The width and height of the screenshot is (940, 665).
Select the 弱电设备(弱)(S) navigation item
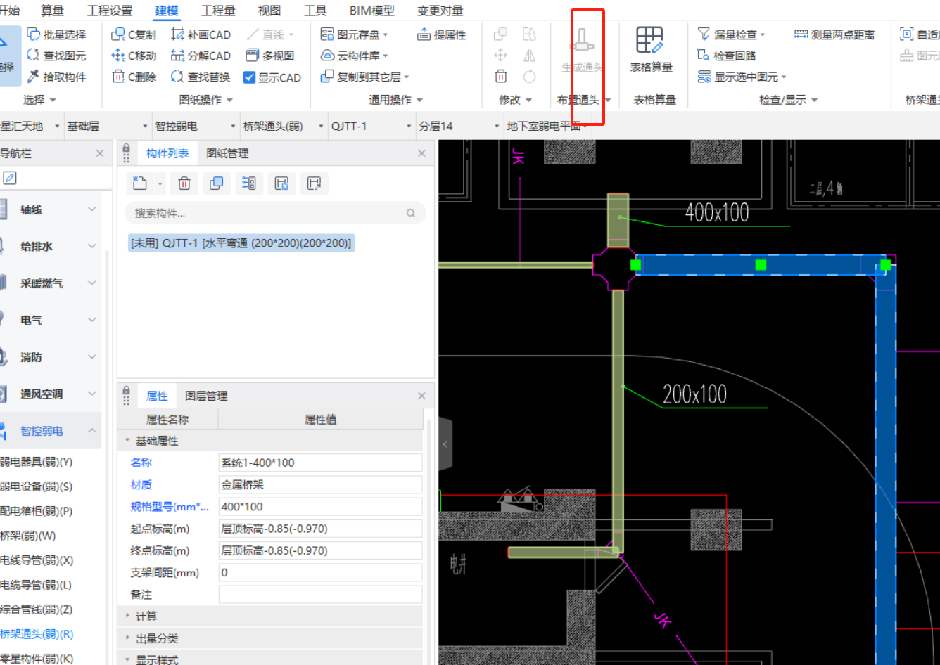[37, 486]
